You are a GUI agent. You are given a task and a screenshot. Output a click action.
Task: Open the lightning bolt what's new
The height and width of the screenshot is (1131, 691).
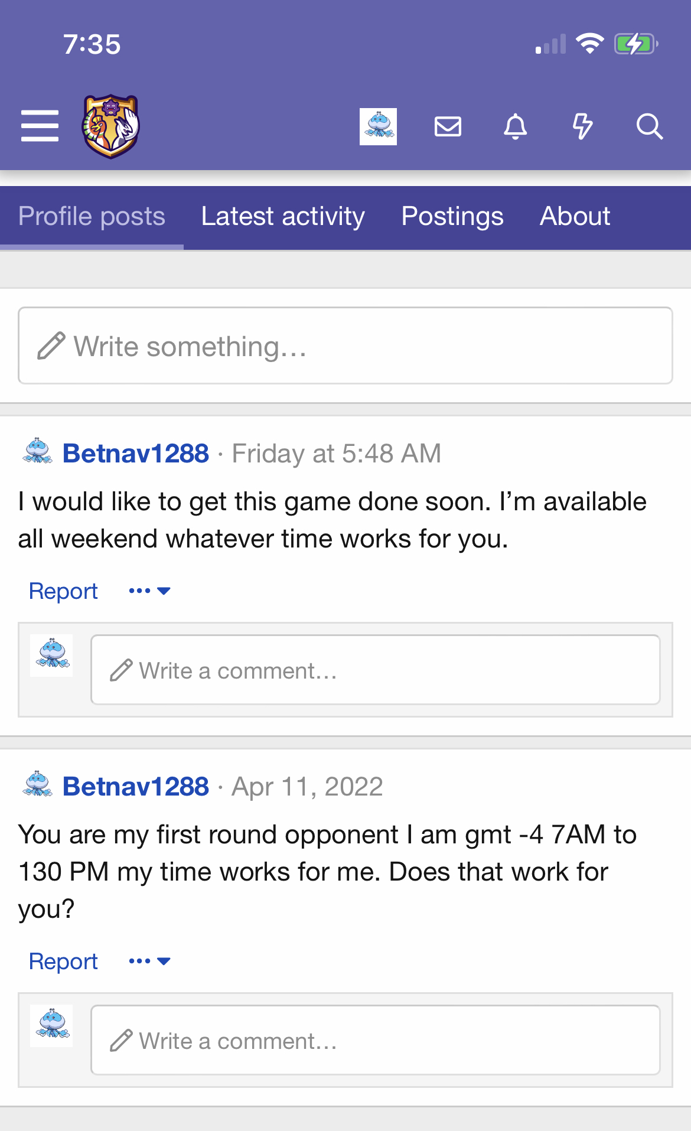pyautogui.click(x=582, y=126)
